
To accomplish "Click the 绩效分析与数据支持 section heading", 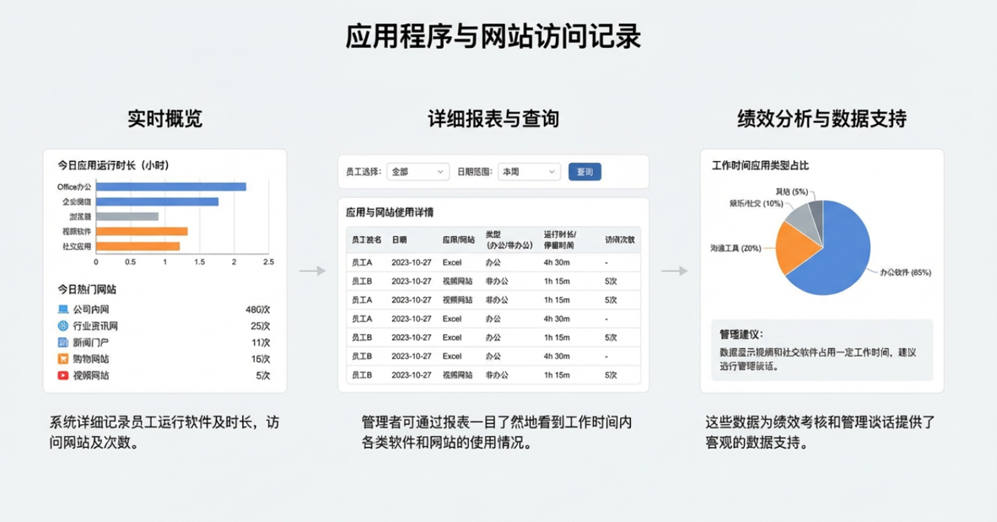I will point(822,118).
